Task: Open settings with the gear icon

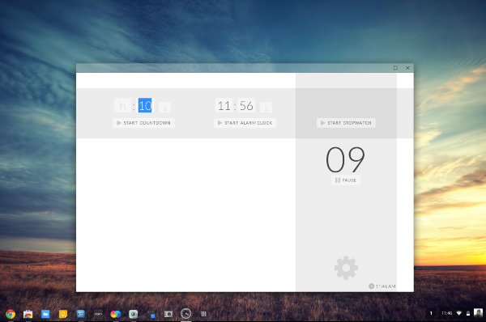Action: tap(346, 268)
